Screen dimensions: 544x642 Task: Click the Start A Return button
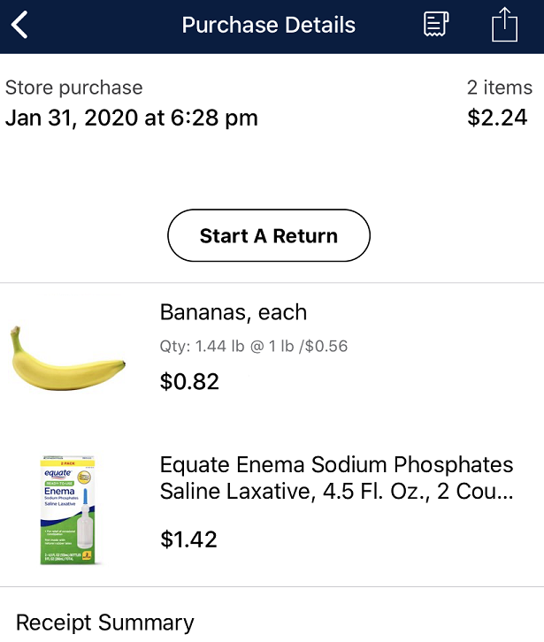click(x=269, y=235)
